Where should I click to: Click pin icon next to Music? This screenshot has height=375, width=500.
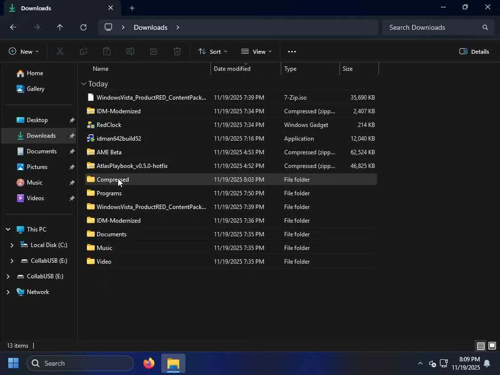click(72, 183)
